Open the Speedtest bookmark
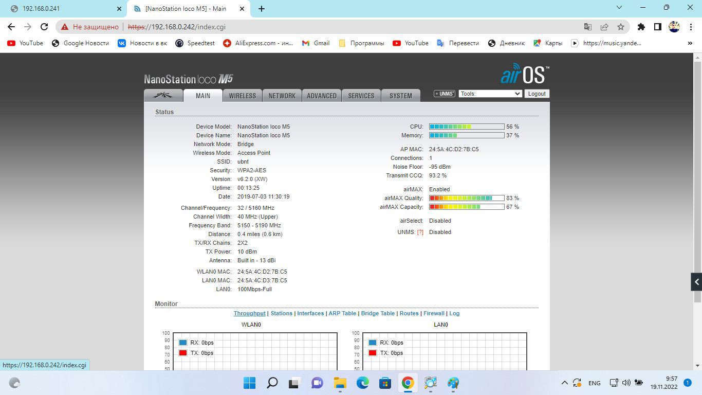This screenshot has height=395, width=702. pyautogui.click(x=195, y=43)
